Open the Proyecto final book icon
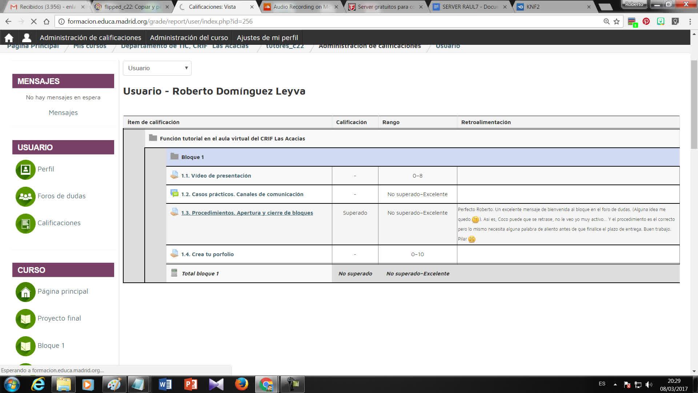Image resolution: width=698 pixels, height=393 pixels. [x=25, y=319]
